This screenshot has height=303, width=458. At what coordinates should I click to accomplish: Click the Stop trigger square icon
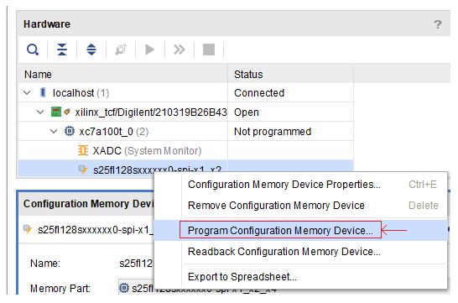click(x=209, y=50)
